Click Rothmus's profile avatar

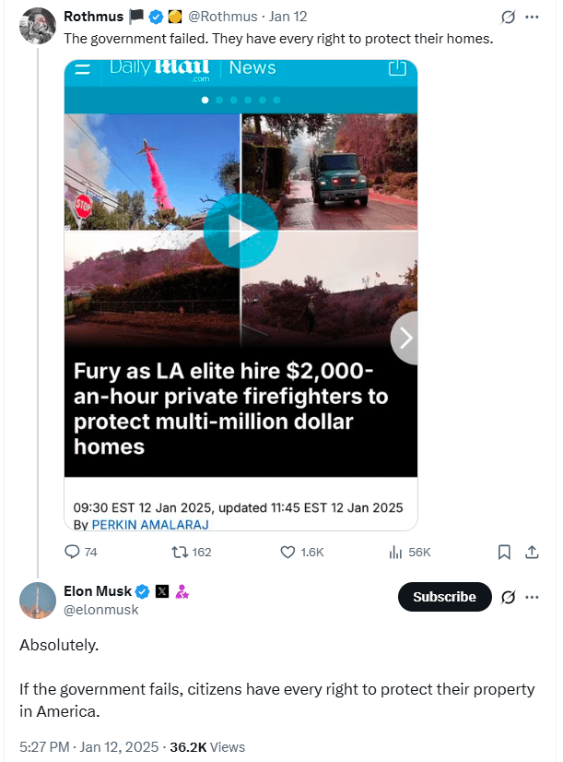coord(38,26)
